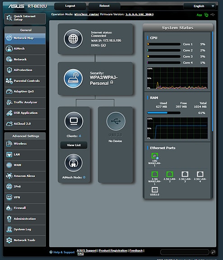Screen dimensions: 223x260
Task: Click the AiCloud 2.0 cloud icon
Action: (x=9, y=124)
